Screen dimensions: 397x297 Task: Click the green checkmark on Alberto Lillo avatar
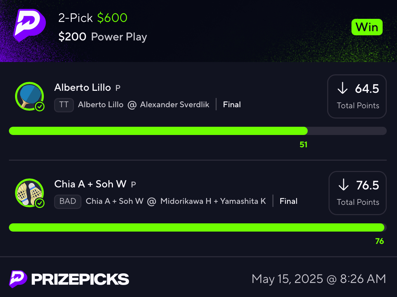point(40,107)
